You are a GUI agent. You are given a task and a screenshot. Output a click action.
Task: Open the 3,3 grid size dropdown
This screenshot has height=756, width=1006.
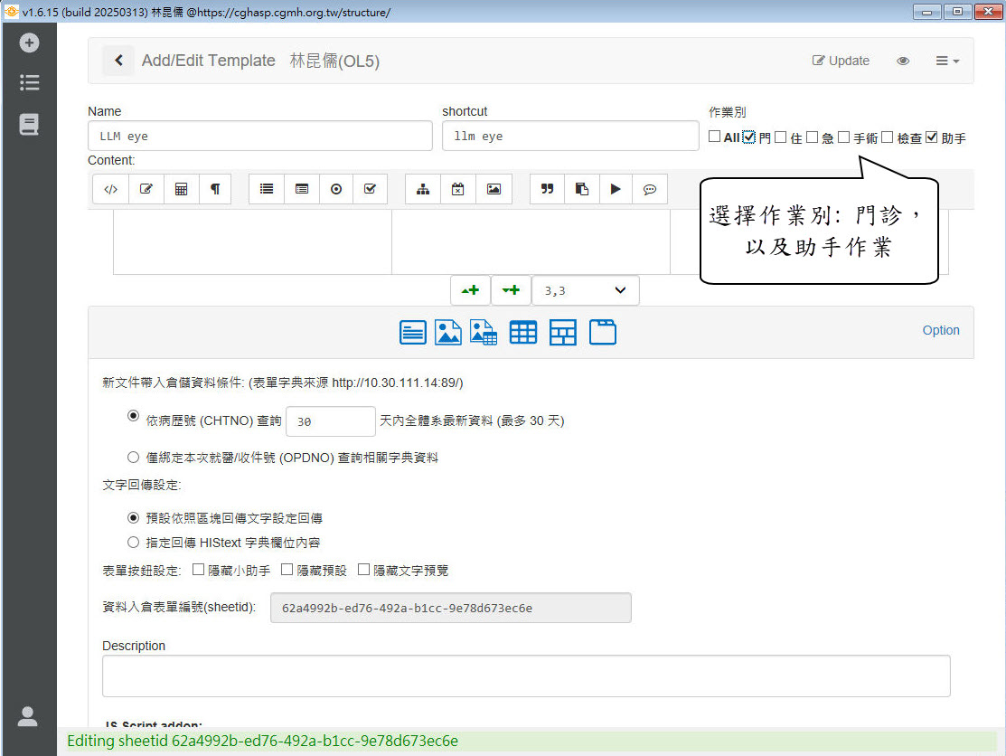[x=585, y=290]
